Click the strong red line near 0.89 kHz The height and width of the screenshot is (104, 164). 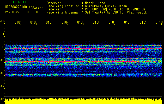tap(83, 62)
